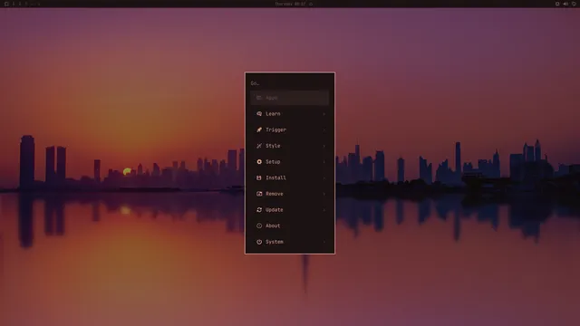Expand the Trigger submenu chevron
The image size is (580, 326).
pyautogui.click(x=324, y=129)
